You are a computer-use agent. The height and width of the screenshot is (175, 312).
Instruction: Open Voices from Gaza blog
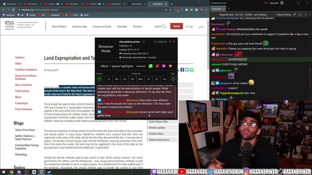pos(25,130)
